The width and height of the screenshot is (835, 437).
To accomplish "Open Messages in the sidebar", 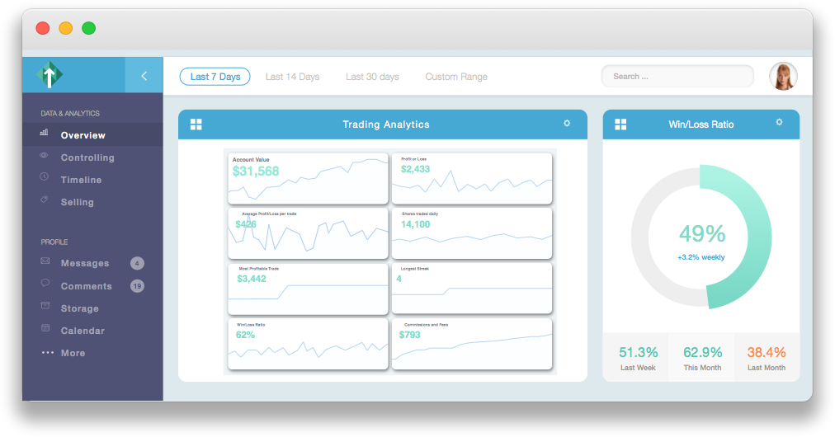I will tap(85, 263).
